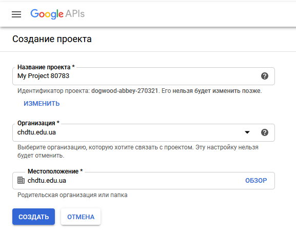Click the ИЗМЕНИТЬ link to edit project ID
Image resolution: width=296 pixels, height=251 pixels.
(42, 104)
